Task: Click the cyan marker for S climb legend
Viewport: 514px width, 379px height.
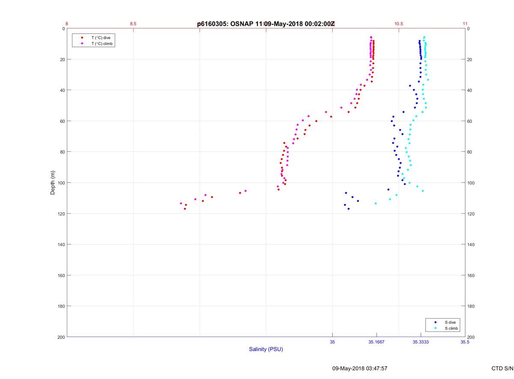Action: 436,328
